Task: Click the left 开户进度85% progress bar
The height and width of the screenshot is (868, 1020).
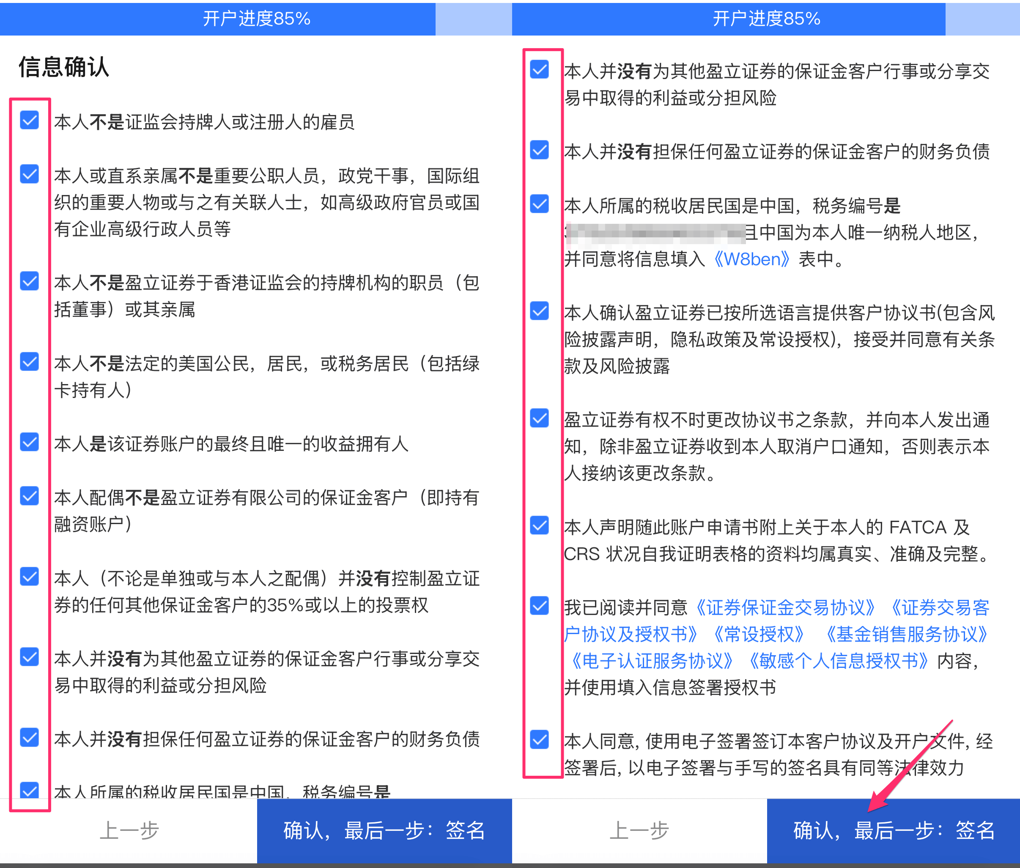Action: point(256,19)
